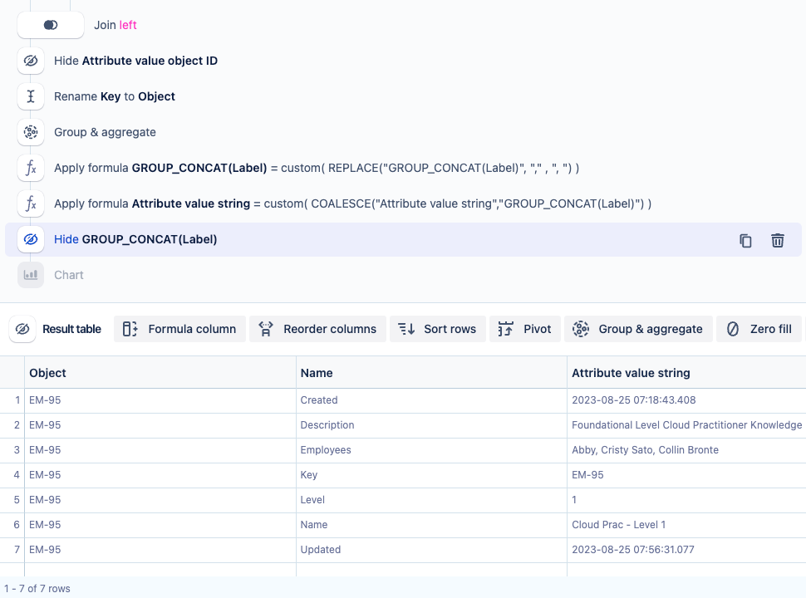Toggle the Hide GROUP_CONCAT(Label) eye icon

tap(31, 239)
